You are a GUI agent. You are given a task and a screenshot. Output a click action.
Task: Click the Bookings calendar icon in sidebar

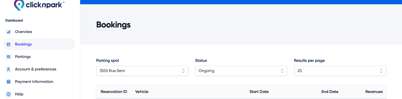[9, 44]
